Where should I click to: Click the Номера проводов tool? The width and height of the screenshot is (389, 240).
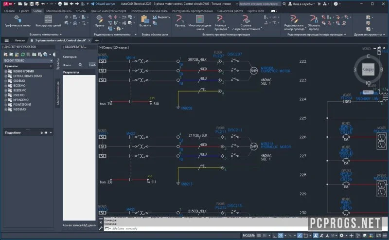(x=221, y=22)
